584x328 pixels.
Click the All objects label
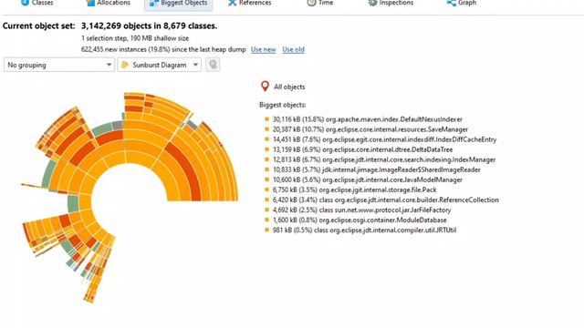289,87
